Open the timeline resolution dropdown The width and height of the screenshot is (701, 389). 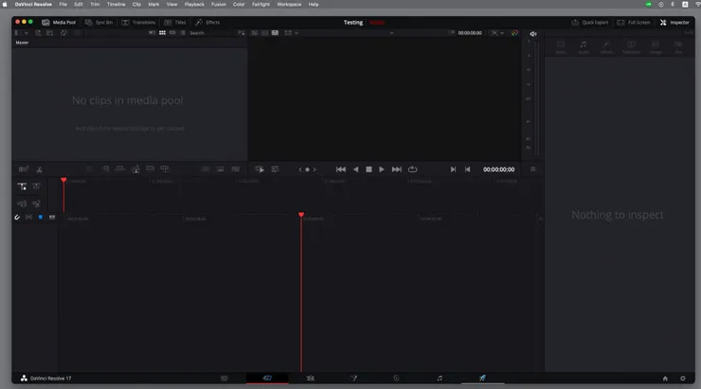pyautogui.click(x=497, y=33)
